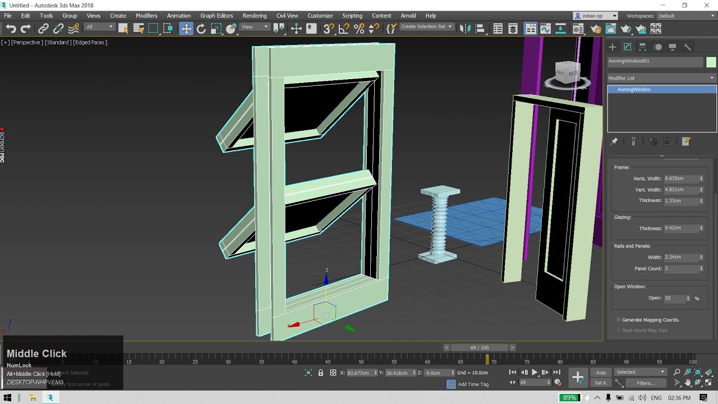Enable Generate Mapping Coords checkbox
The height and width of the screenshot is (404, 718).
point(619,320)
